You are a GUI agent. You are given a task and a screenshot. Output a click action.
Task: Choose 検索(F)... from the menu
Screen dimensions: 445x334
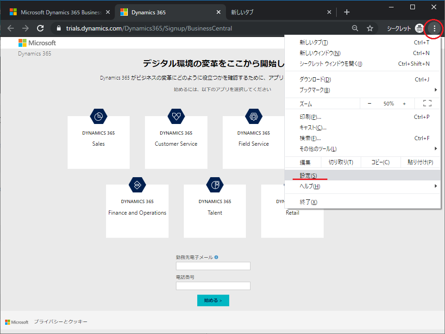[363, 138]
